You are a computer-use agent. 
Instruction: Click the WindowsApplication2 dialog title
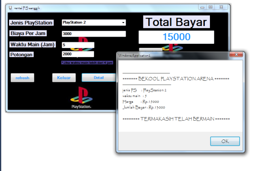pos(134,56)
